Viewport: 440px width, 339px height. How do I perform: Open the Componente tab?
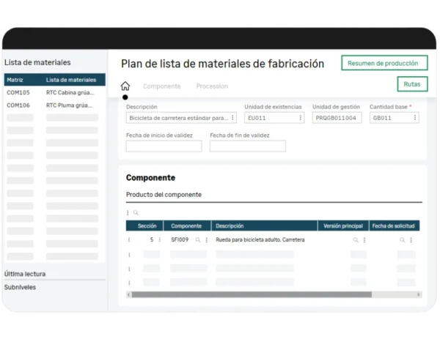pos(161,86)
